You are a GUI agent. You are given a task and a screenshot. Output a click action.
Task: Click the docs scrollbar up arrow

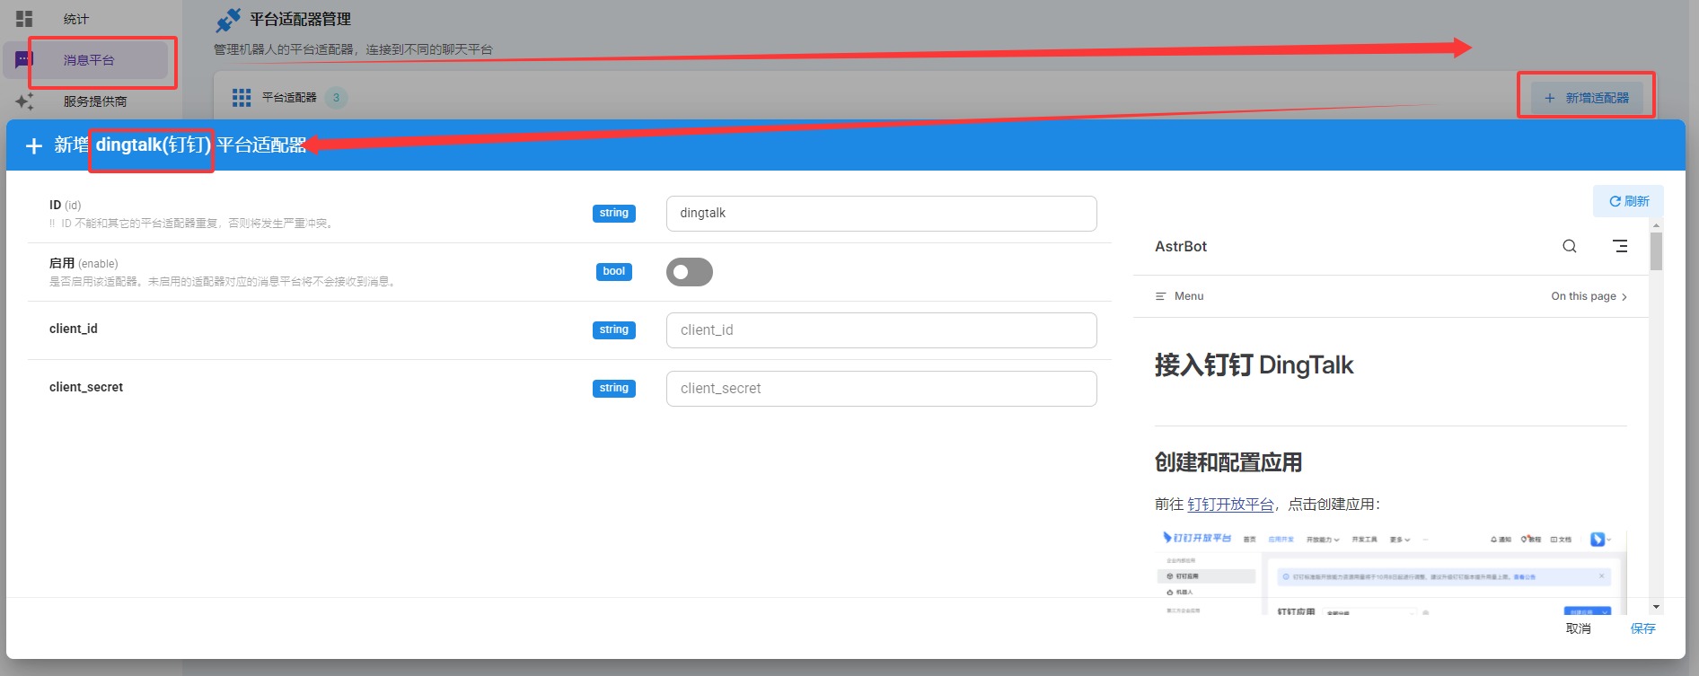tap(1657, 225)
